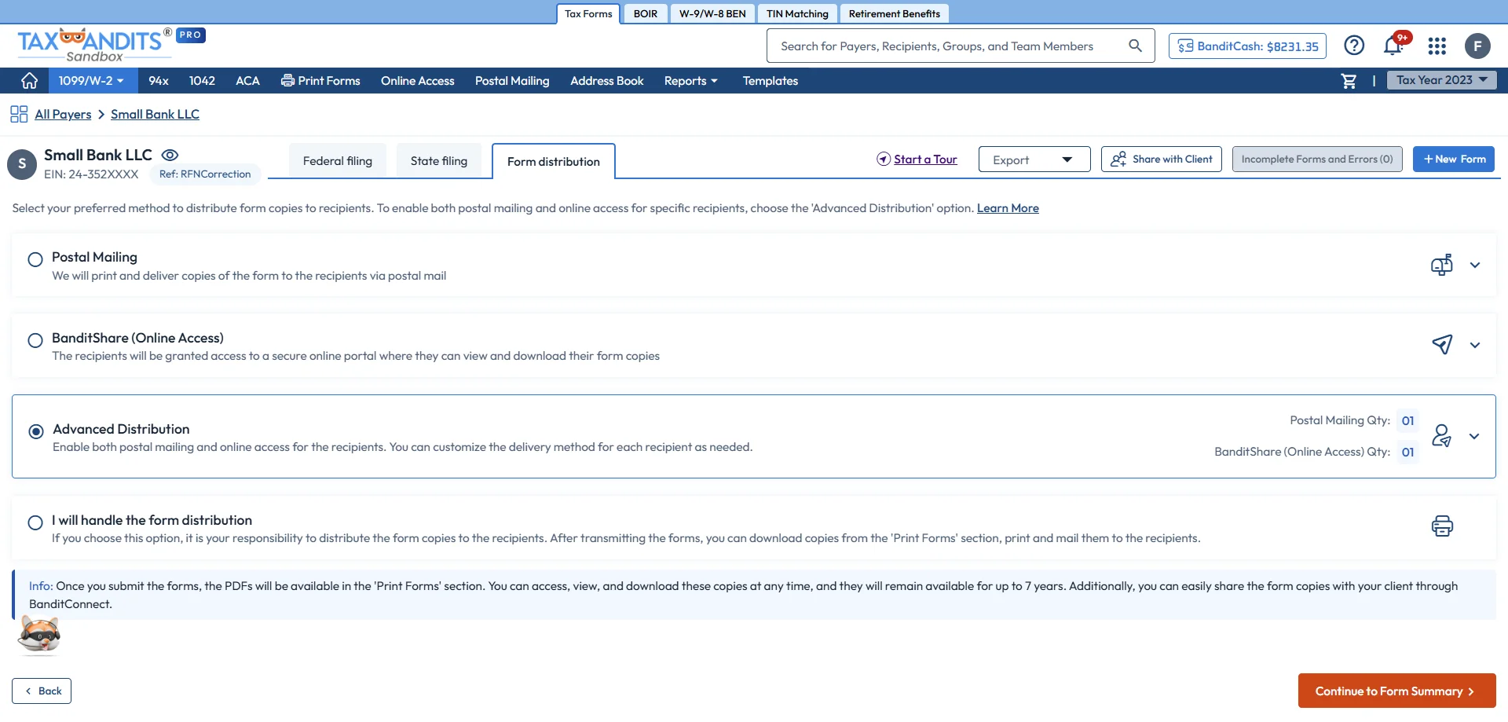Open the Retirement Benefits tab
1508x722 pixels.
[895, 13]
